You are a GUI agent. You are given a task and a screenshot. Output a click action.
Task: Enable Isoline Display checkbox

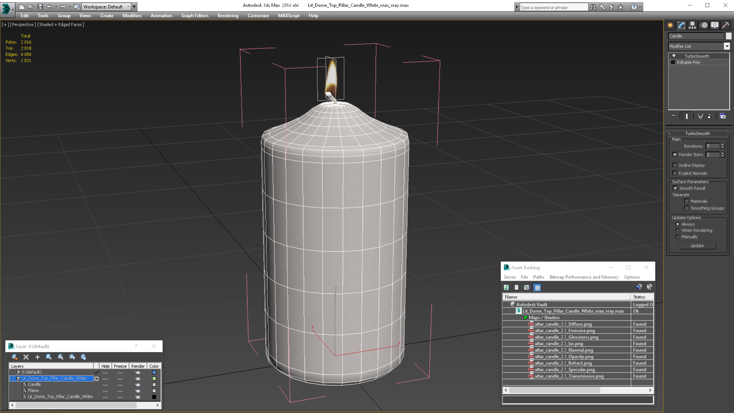coord(675,165)
